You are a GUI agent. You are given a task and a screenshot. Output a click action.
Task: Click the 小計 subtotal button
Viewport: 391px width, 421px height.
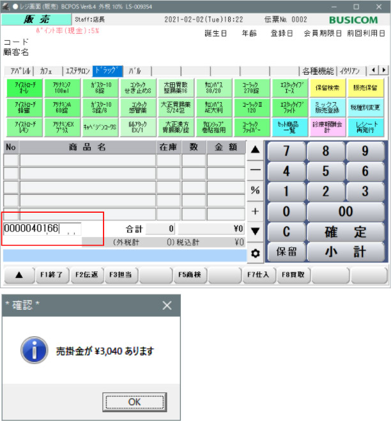tap(347, 252)
